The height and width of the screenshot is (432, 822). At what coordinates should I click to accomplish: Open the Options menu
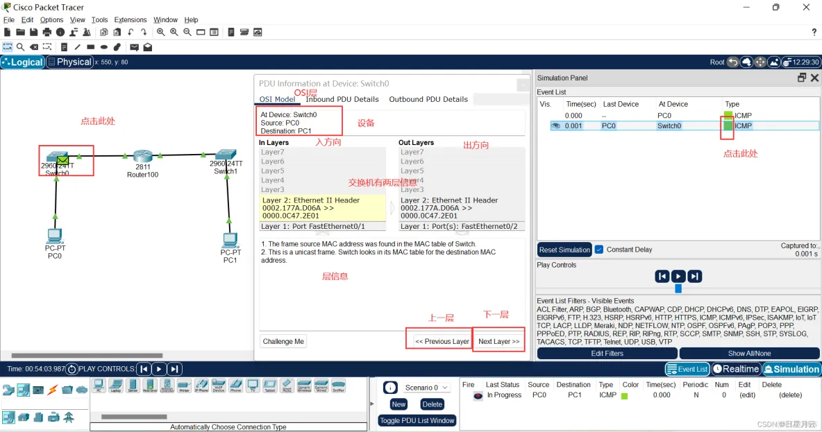coord(51,20)
